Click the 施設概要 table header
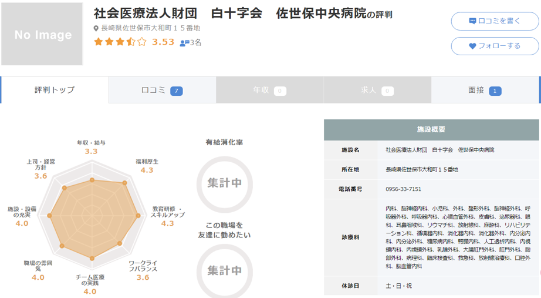This screenshot has height=298, width=541. click(x=431, y=130)
